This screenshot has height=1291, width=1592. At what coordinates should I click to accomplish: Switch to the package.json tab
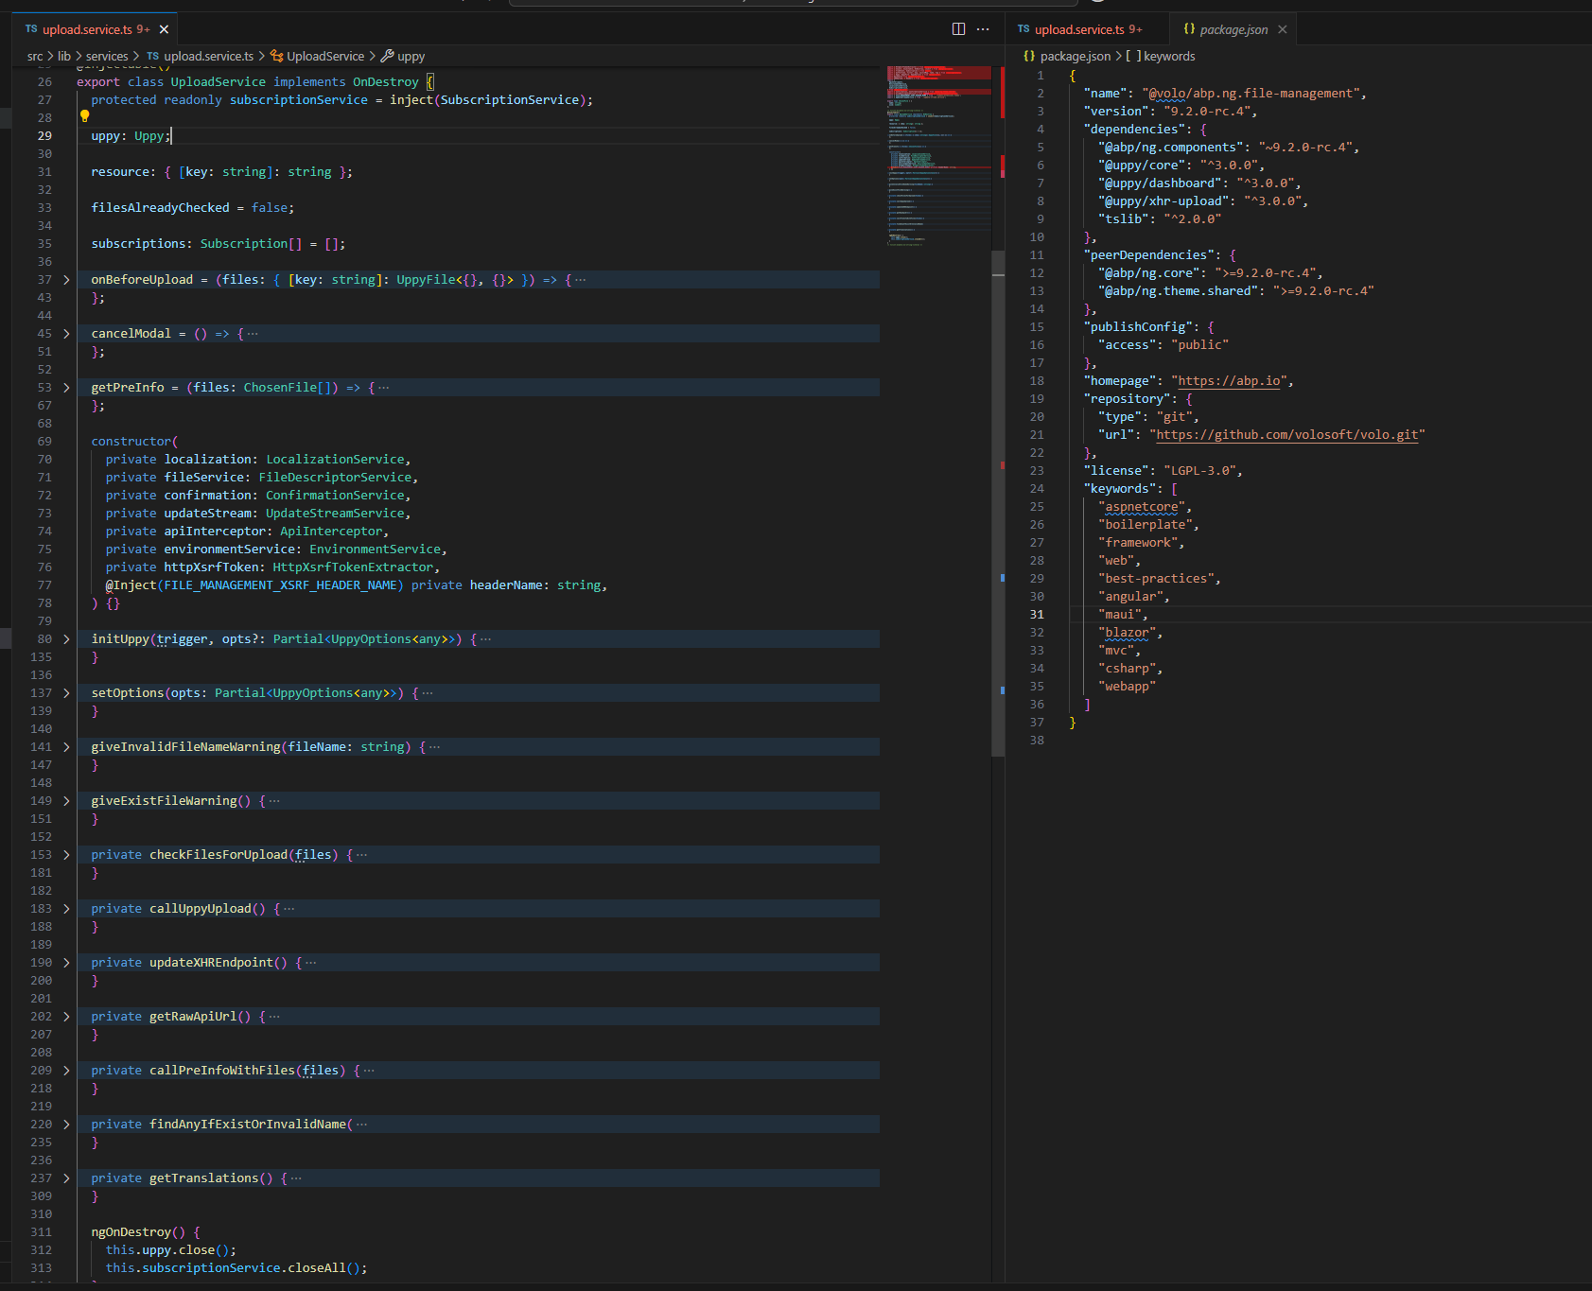[x=1233, y=29]
